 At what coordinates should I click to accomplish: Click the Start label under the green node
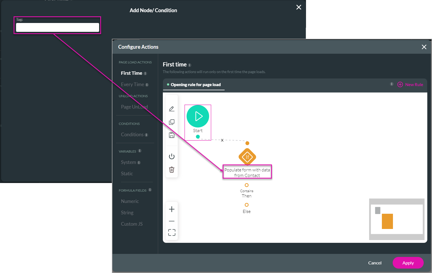(x=198, y=131)
